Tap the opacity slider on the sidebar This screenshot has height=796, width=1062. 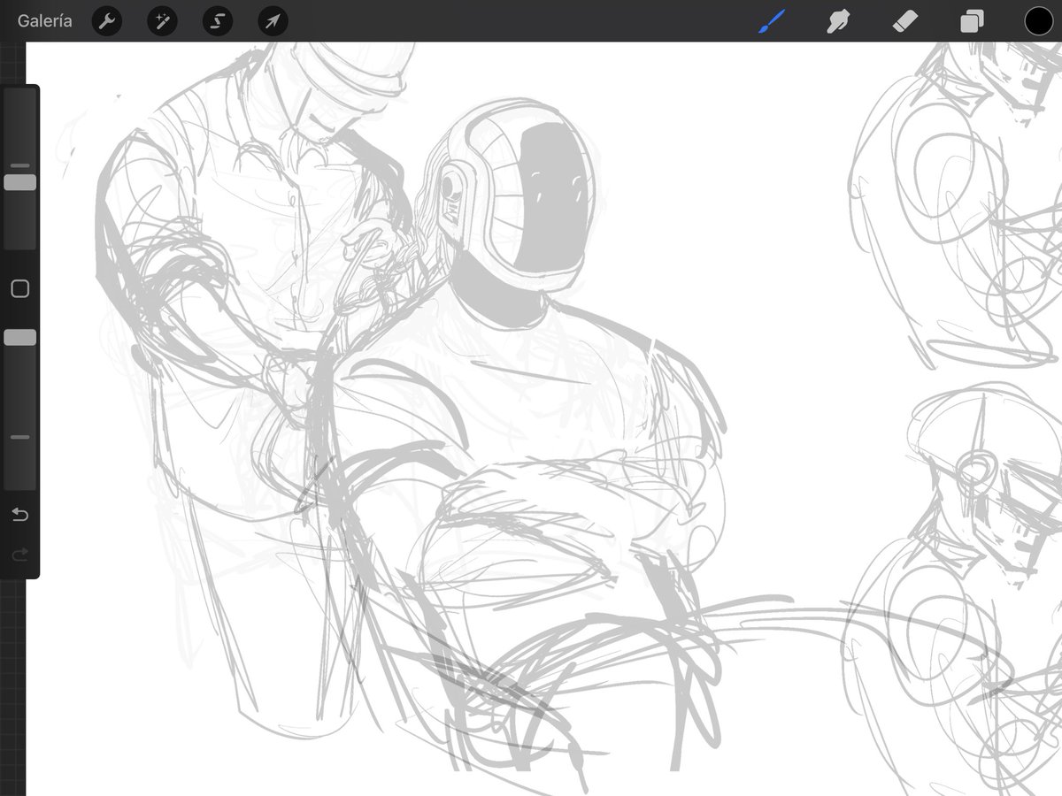pyautogui.click(x=19, y=336)
